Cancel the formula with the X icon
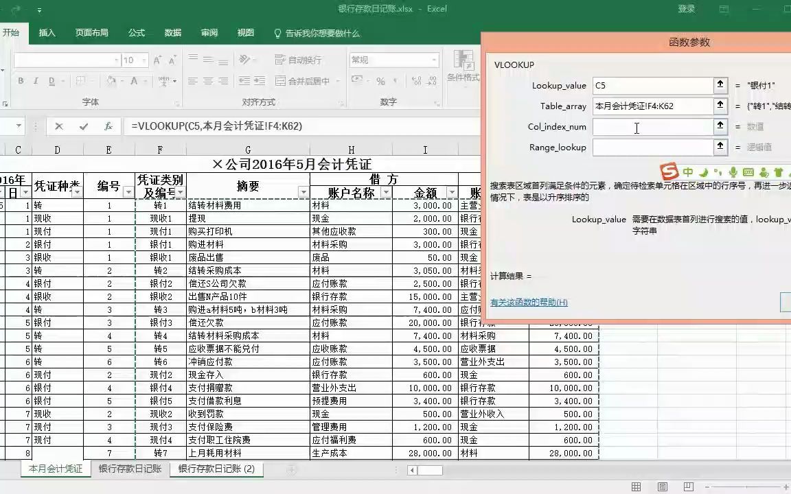The width and height of the screenshot is (791, 494). (x=59, y=126)
